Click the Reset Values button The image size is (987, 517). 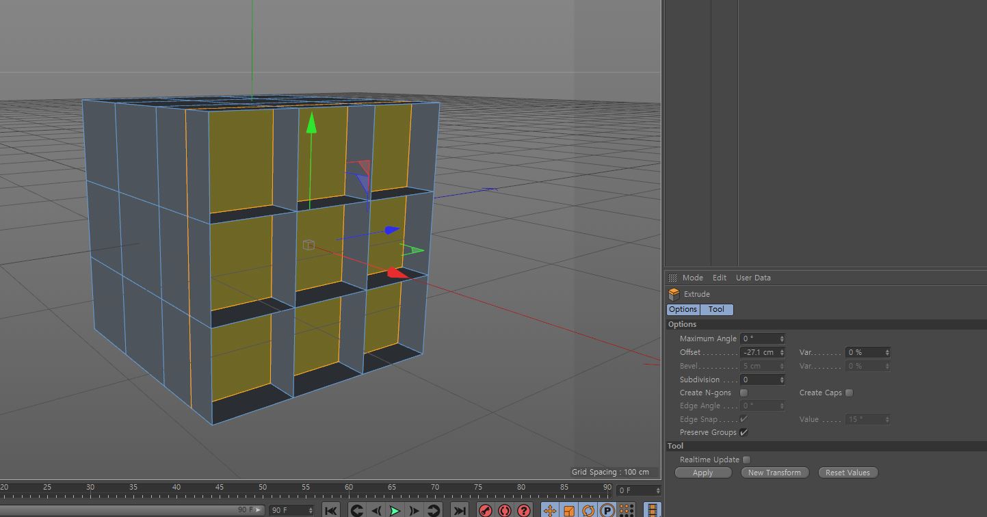[847, 473]
